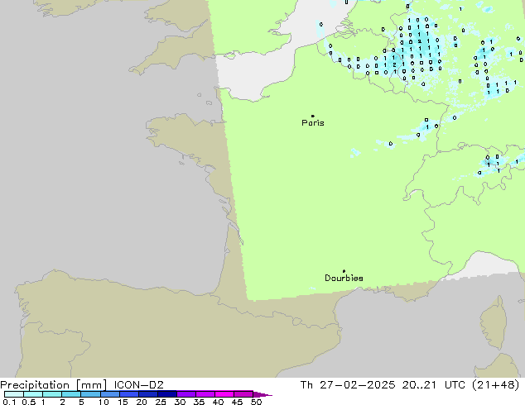
Task: Select the Paris location dot marker
Action: (x=313, y=116)
